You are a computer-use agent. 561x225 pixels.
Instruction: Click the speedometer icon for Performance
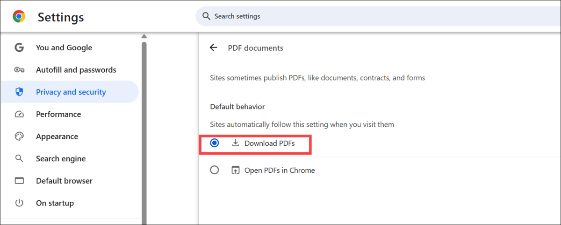pyautogui.click(x=19, y=114)
